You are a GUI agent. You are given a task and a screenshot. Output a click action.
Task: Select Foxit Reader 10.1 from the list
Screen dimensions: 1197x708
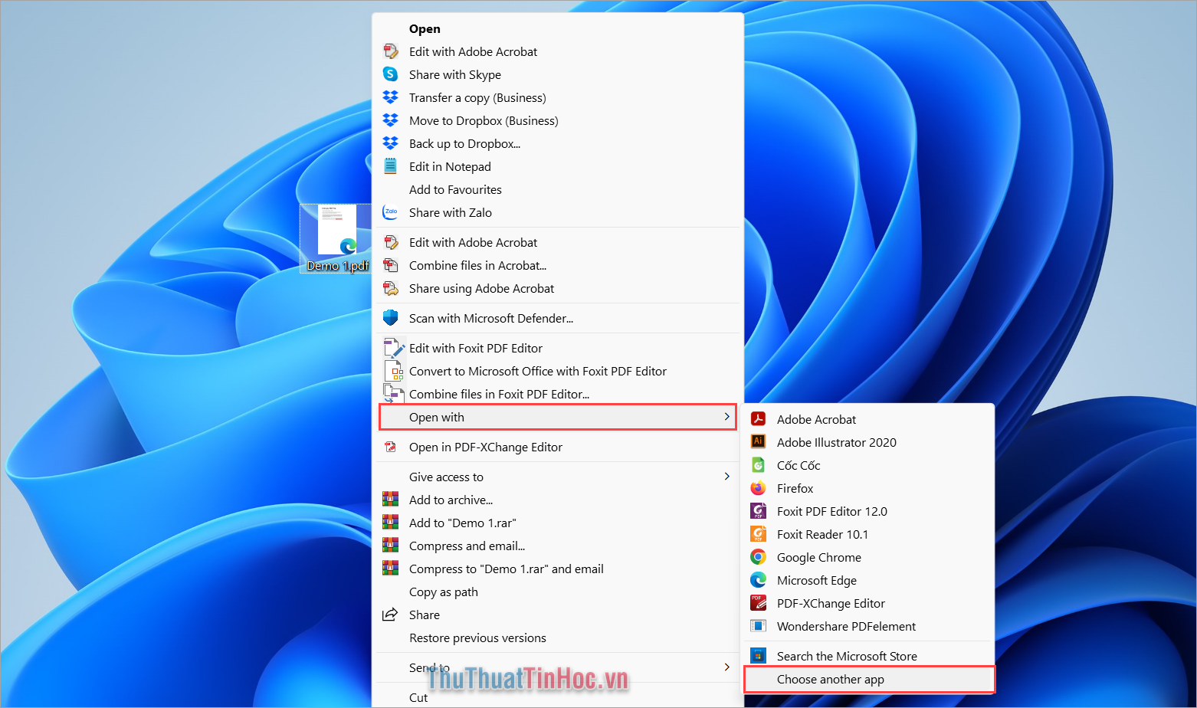pyautogui.click(x=822, y=534)
